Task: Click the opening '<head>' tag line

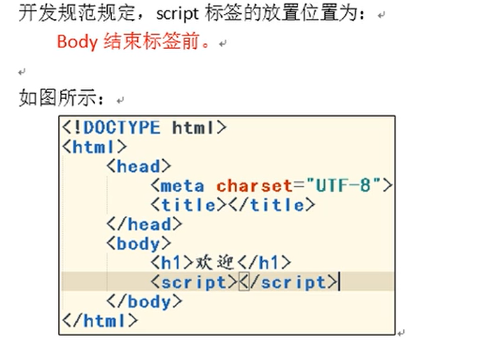Action: pos(139,166)
